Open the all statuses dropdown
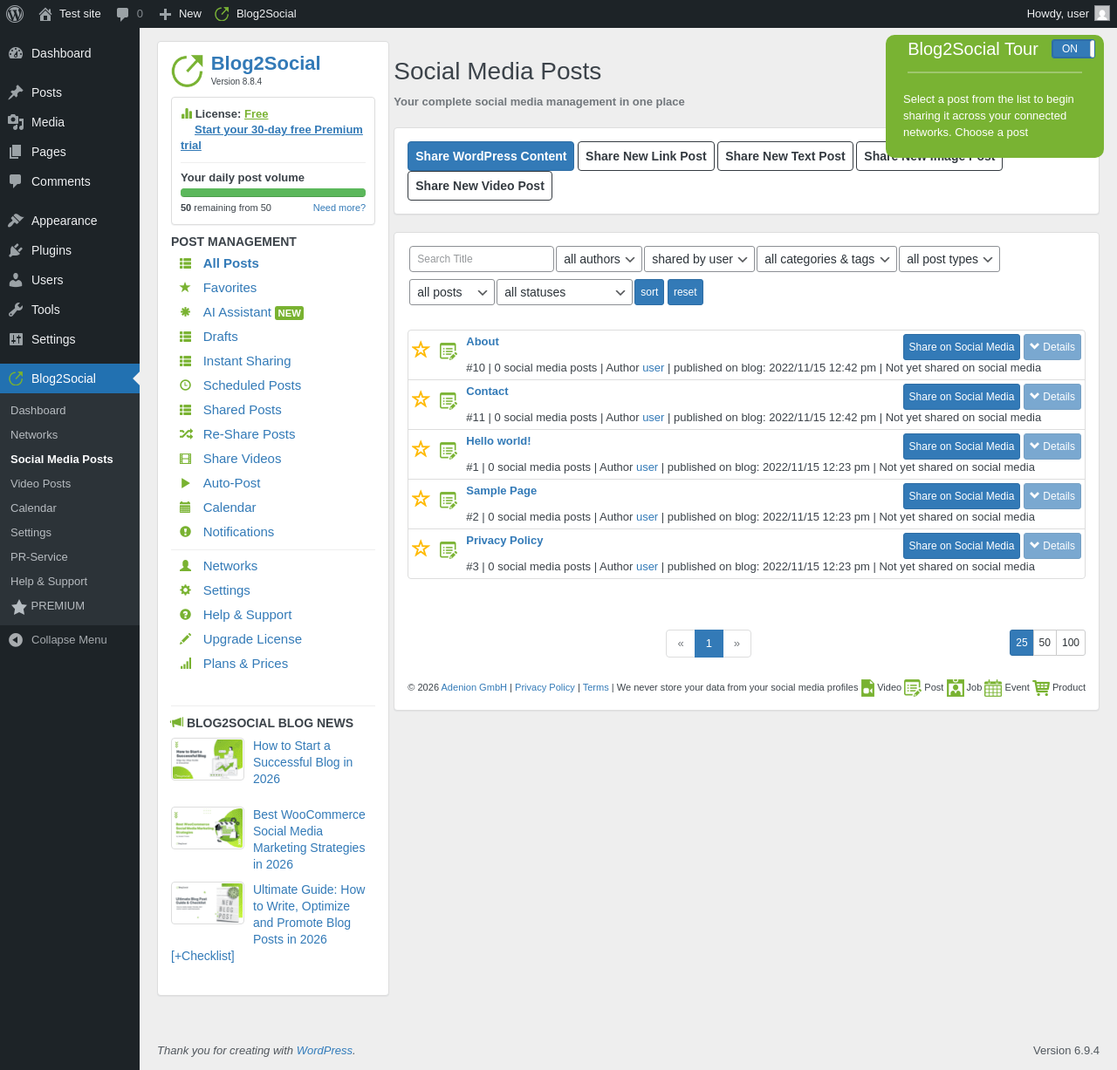 point(565,292)
